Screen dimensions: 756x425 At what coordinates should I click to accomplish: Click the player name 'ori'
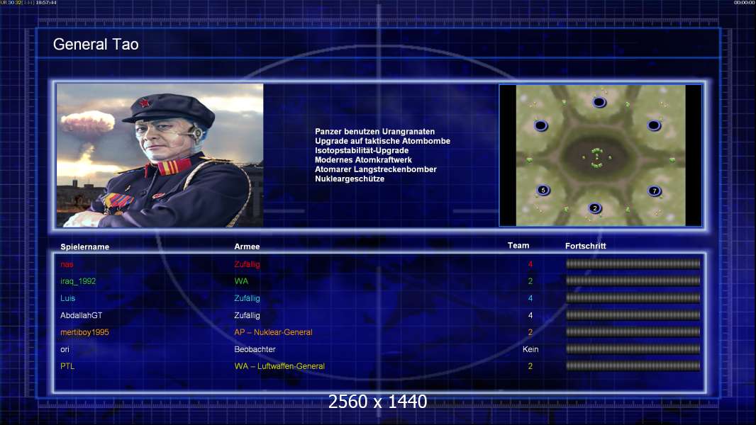65,349
